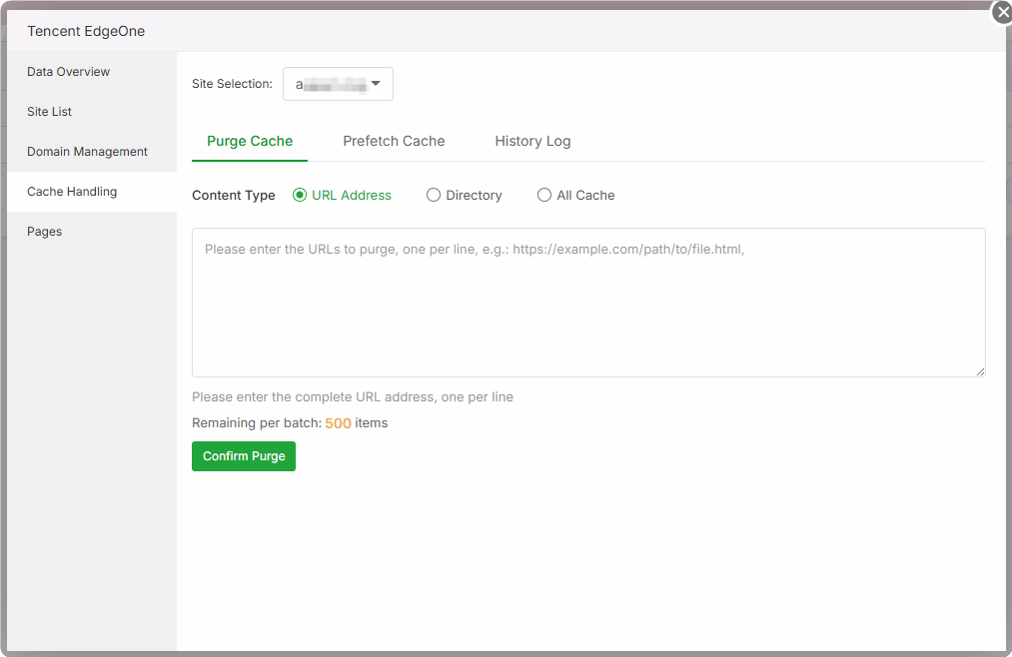Close the Tencent EdgeOne dialog

[1003, 12]
